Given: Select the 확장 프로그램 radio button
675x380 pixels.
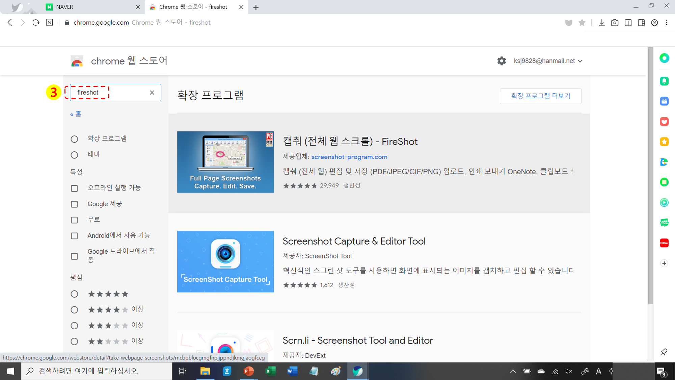Looking at the screenshot, I should click(x=75, y=139).
